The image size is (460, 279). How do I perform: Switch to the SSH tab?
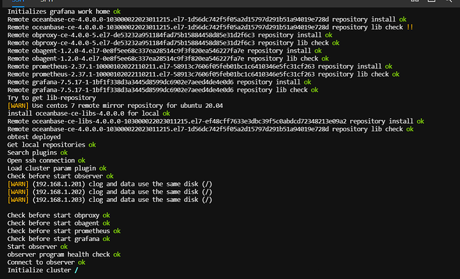coord(18,1)
